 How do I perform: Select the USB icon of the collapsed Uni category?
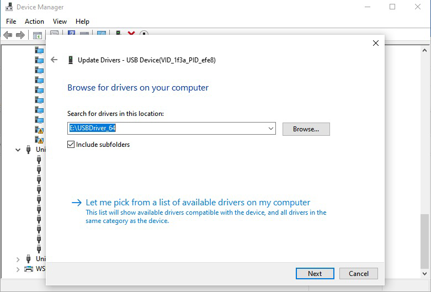28,259
